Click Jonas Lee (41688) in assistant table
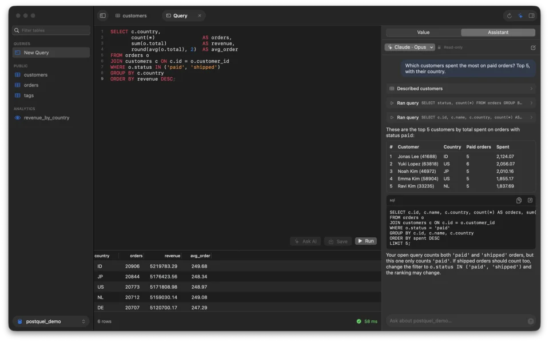Screen dimensions: 549x342 tap(417, 157)
